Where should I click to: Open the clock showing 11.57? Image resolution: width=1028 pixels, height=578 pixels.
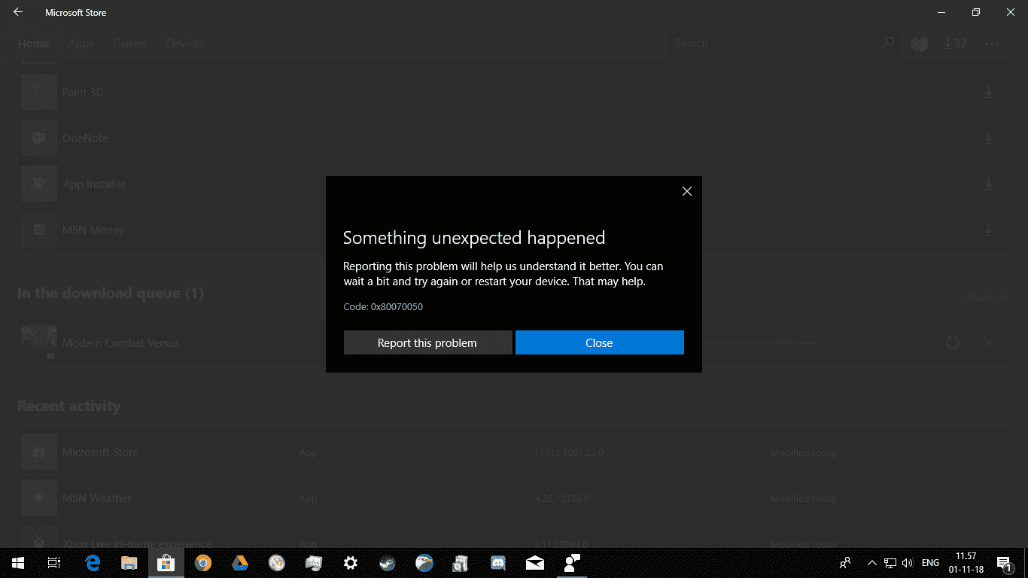[966, 563]
